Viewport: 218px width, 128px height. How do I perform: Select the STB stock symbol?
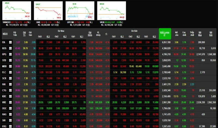[4, 60]
